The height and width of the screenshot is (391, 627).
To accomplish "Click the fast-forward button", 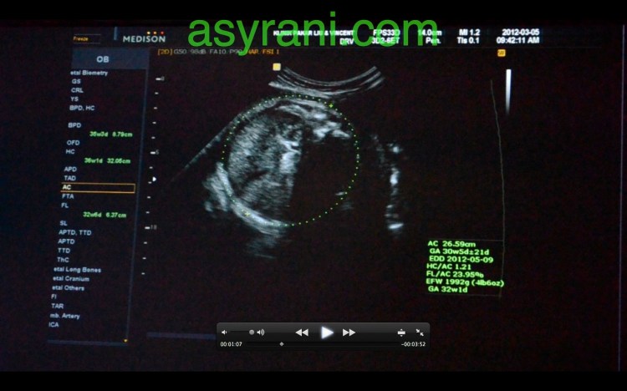I will 349,332.
